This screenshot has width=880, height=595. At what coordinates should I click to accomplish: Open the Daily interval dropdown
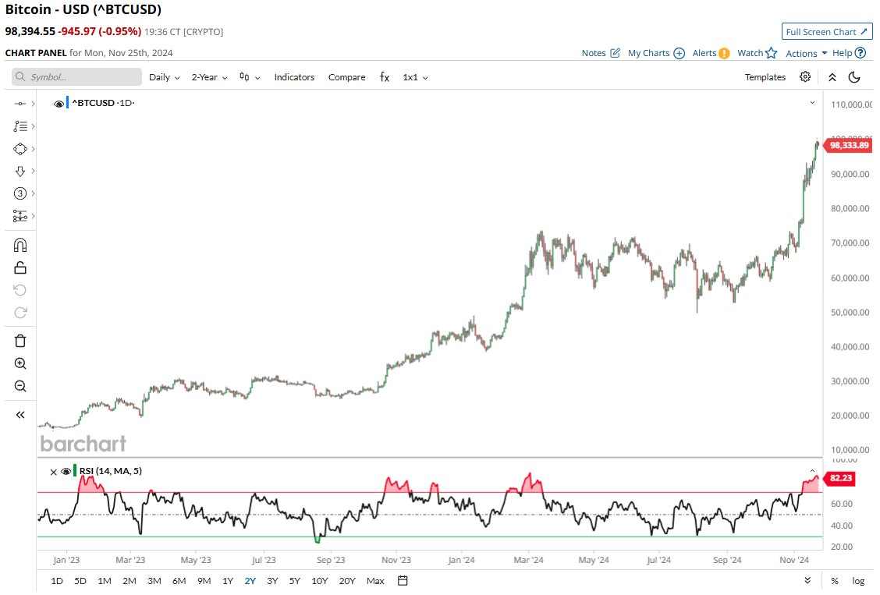pos(164,77)
